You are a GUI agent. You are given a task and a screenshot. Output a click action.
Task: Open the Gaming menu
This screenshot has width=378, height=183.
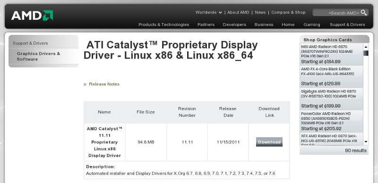312,25
